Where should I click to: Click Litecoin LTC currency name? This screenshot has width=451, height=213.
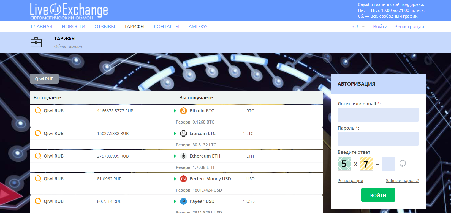click(x=202, y=133)
